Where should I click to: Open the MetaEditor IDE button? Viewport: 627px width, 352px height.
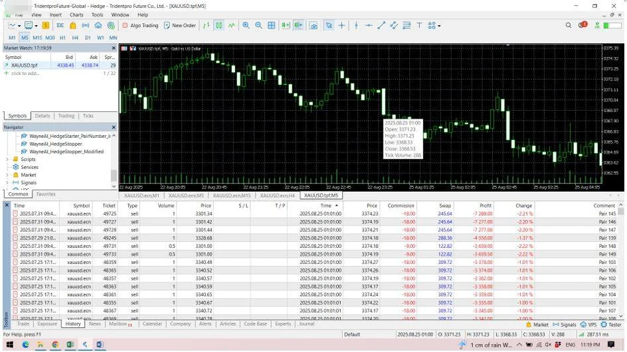tap(60, 25)
